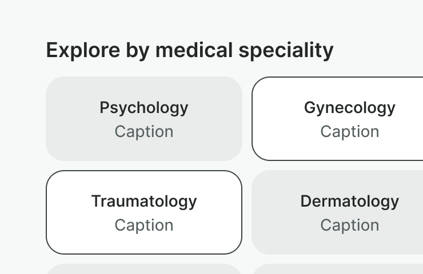Click the Caption under Gynecology
Viewport: 423px width, 274px height.
349,132
